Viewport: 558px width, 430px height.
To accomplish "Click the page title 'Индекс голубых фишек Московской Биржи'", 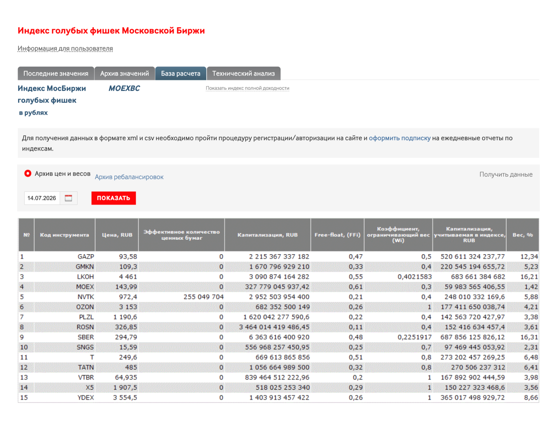I will (x=111, y=30).
